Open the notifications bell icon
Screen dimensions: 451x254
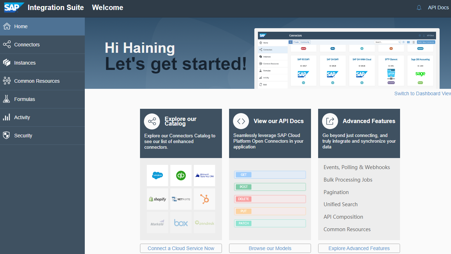click(x=419, y=7)
